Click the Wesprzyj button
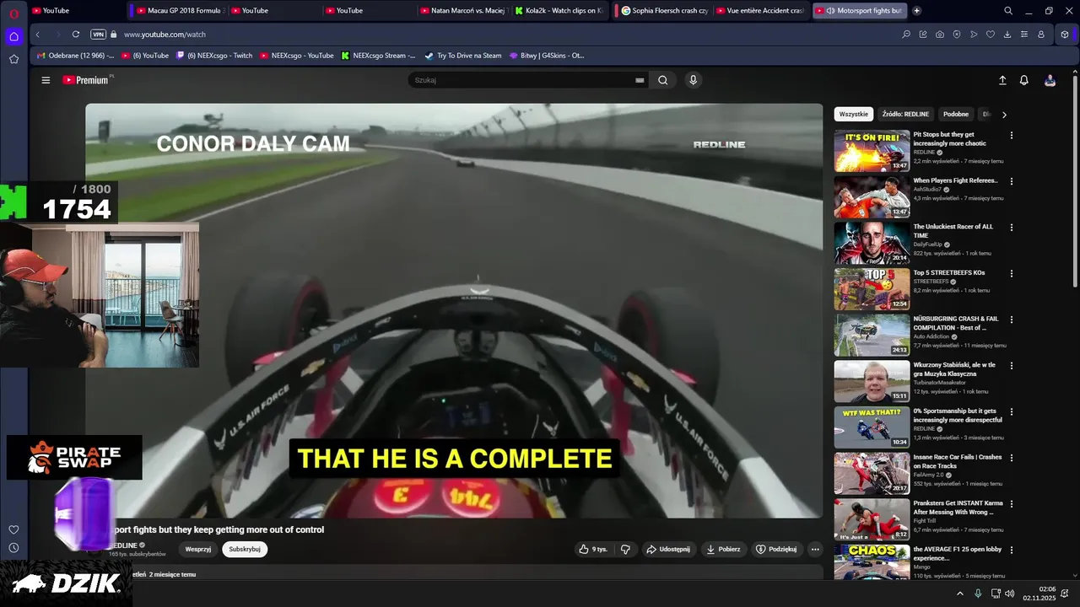Image resolution: width=1080 pixels, height=607 pixels. (x=198, y=549)
